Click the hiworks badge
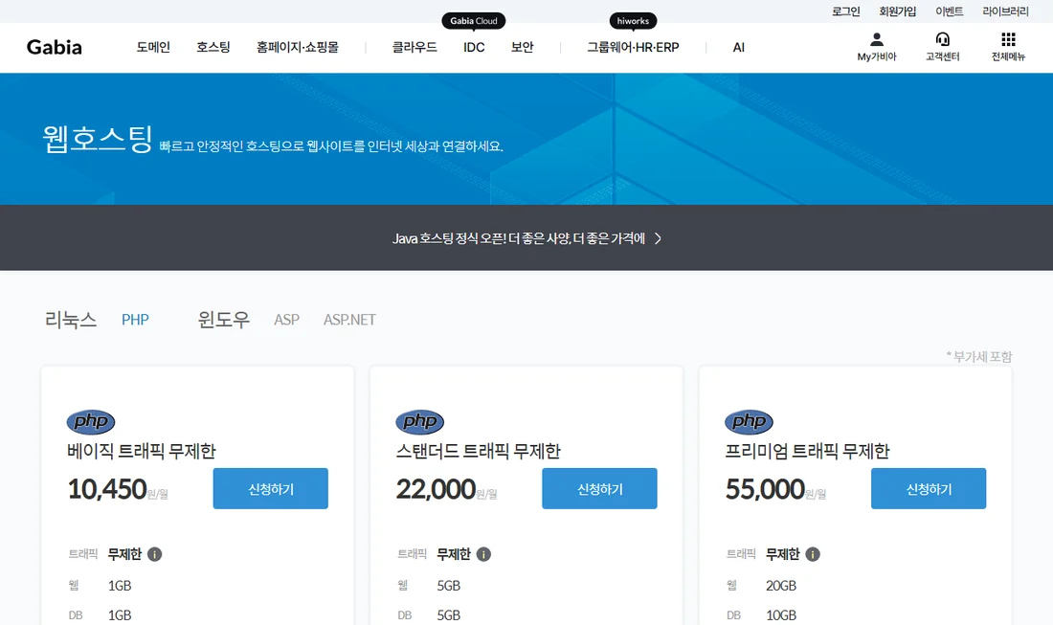The image size is (1053, 625). 633,21
